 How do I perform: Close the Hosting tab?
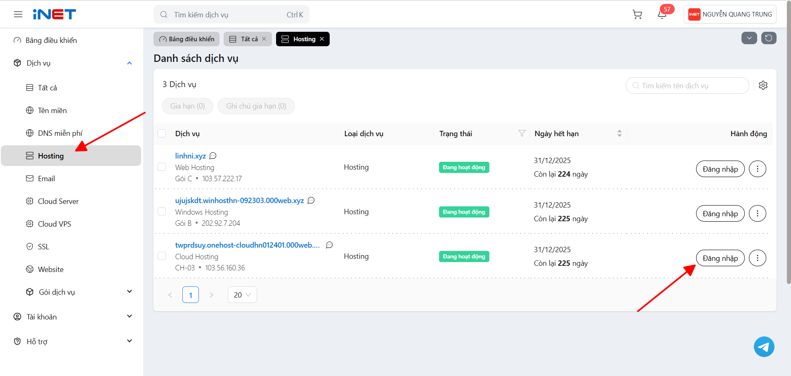pyautogui.click(x=322, y=39)
